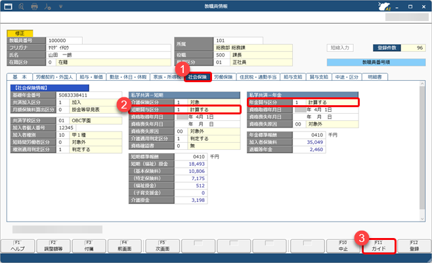Click the 介護掛金 value 3,198

191,200
